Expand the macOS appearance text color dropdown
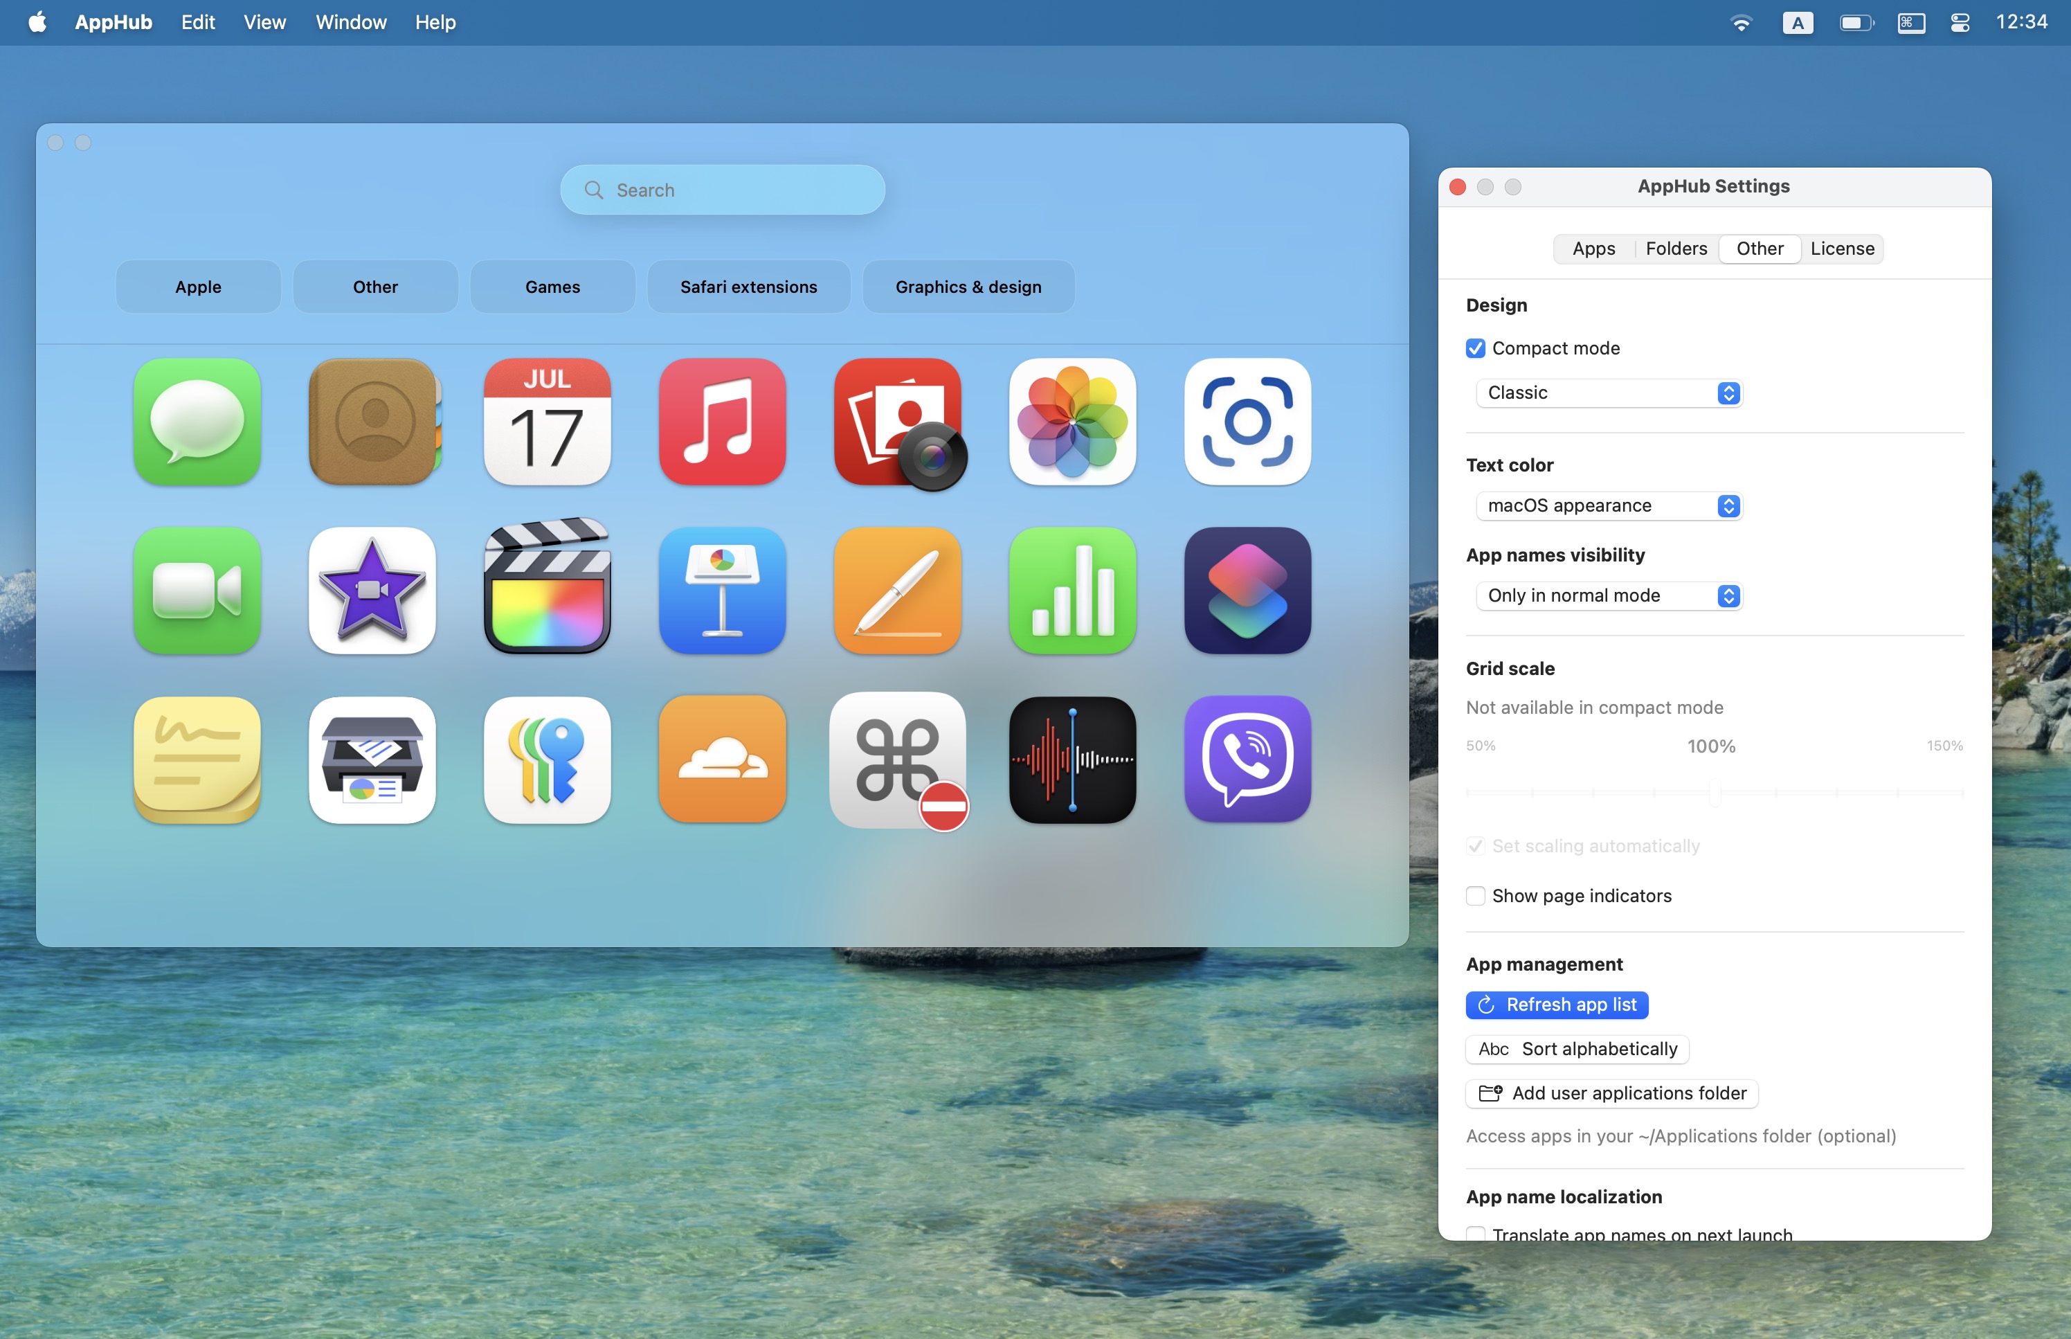The image size is (2071, 1339). [x=1609, y=506]
